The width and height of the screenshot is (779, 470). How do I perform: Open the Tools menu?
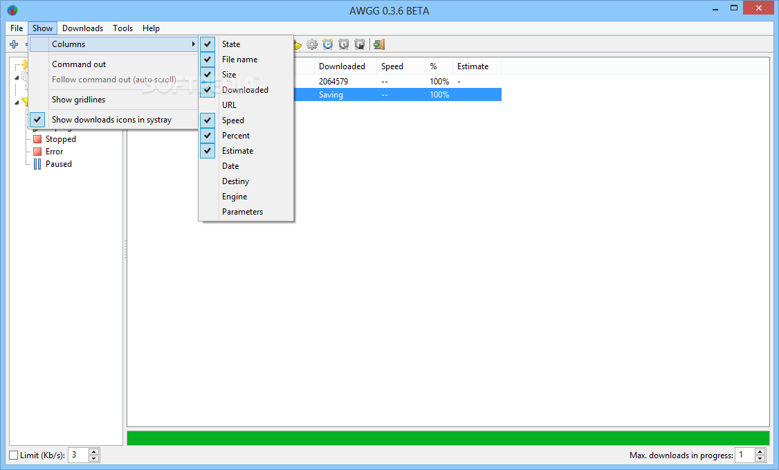point(122,28)
